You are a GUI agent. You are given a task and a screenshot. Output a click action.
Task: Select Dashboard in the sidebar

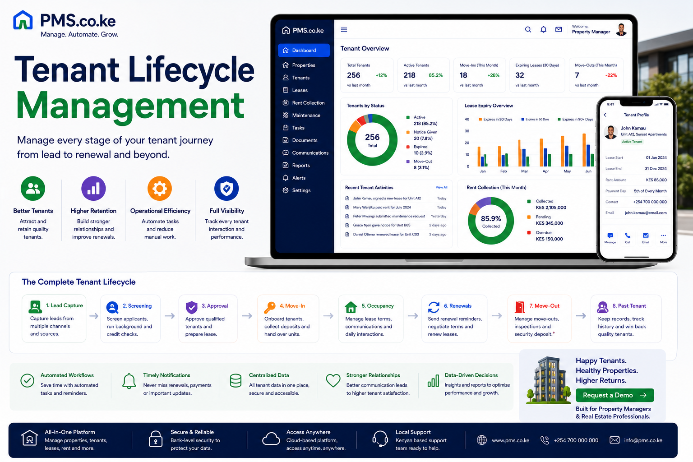pyautogui.click(x=304, y=51)
